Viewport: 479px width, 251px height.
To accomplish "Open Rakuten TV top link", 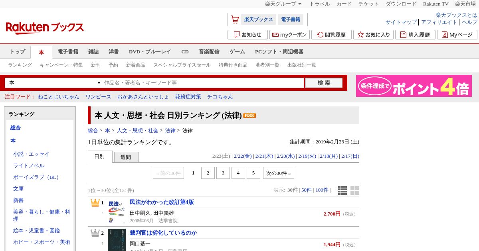I will 436,4.
